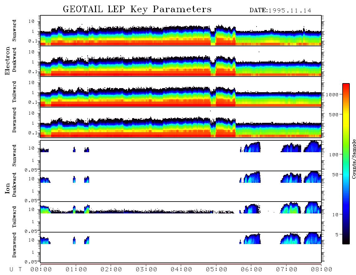
Task: Click the 04:00 time axis label
Action: pyautogui.click(x=181, y=270)
